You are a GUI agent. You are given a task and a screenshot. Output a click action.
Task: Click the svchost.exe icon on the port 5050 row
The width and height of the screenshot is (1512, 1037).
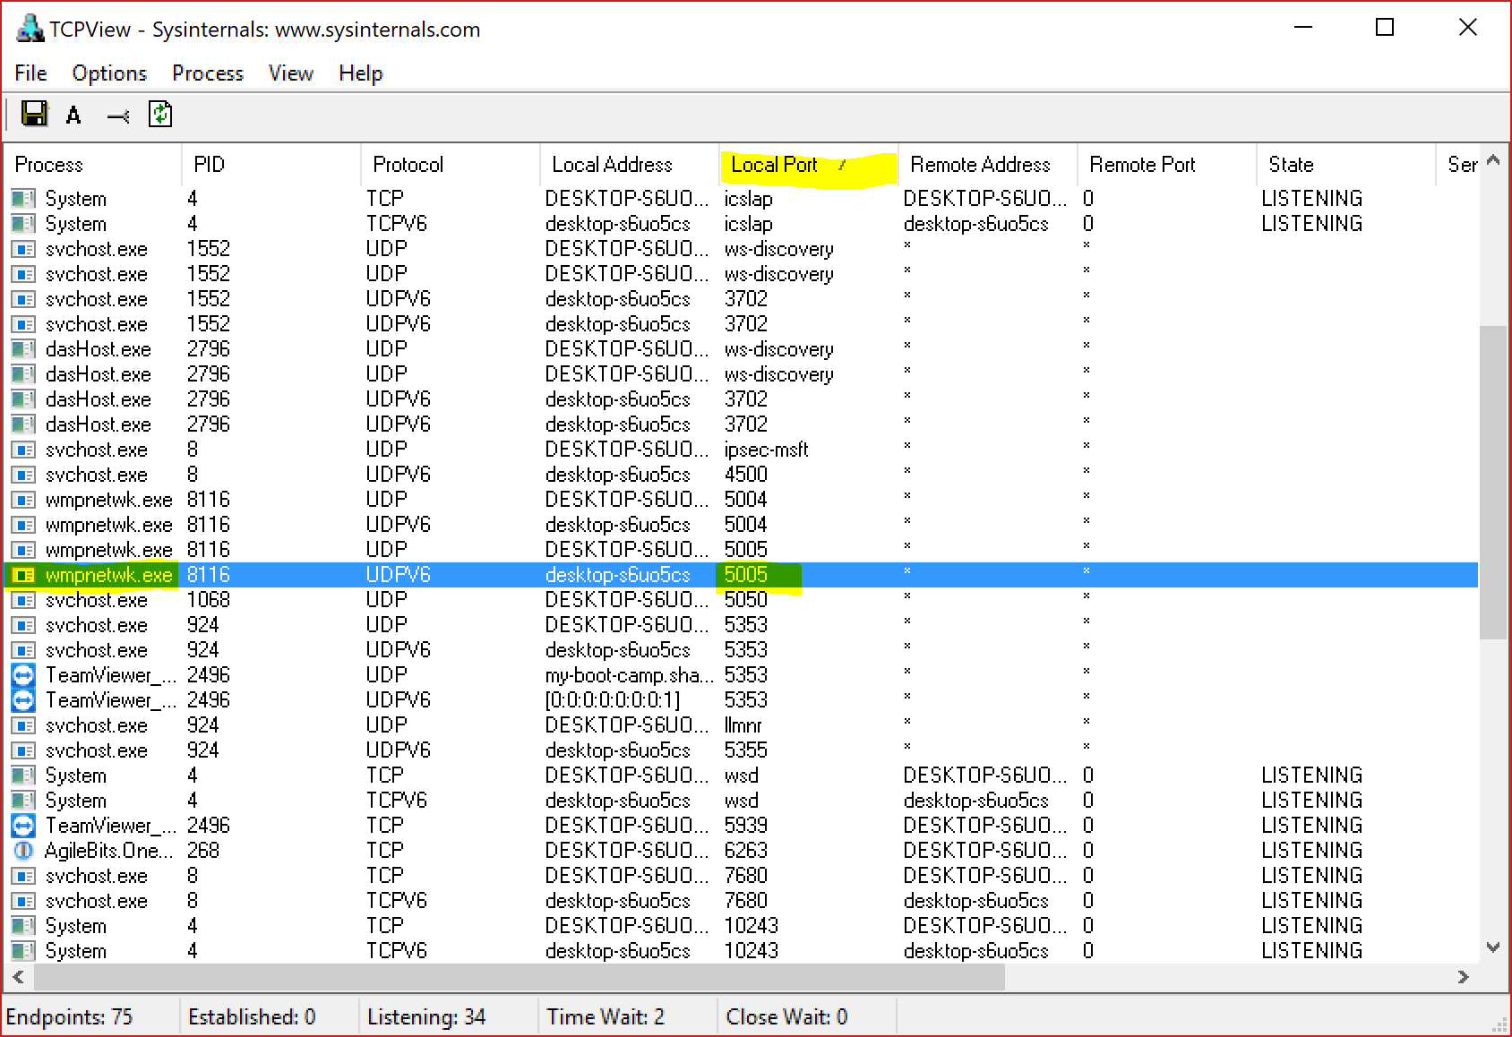pyautogui.click(x=23, y=600)
